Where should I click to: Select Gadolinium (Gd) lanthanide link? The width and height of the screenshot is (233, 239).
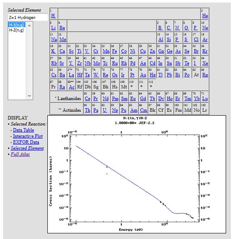click(x=143, y=99)
